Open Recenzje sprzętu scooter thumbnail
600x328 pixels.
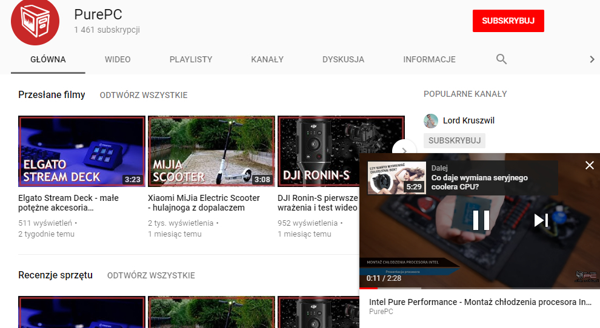click(x=212, y=312)
